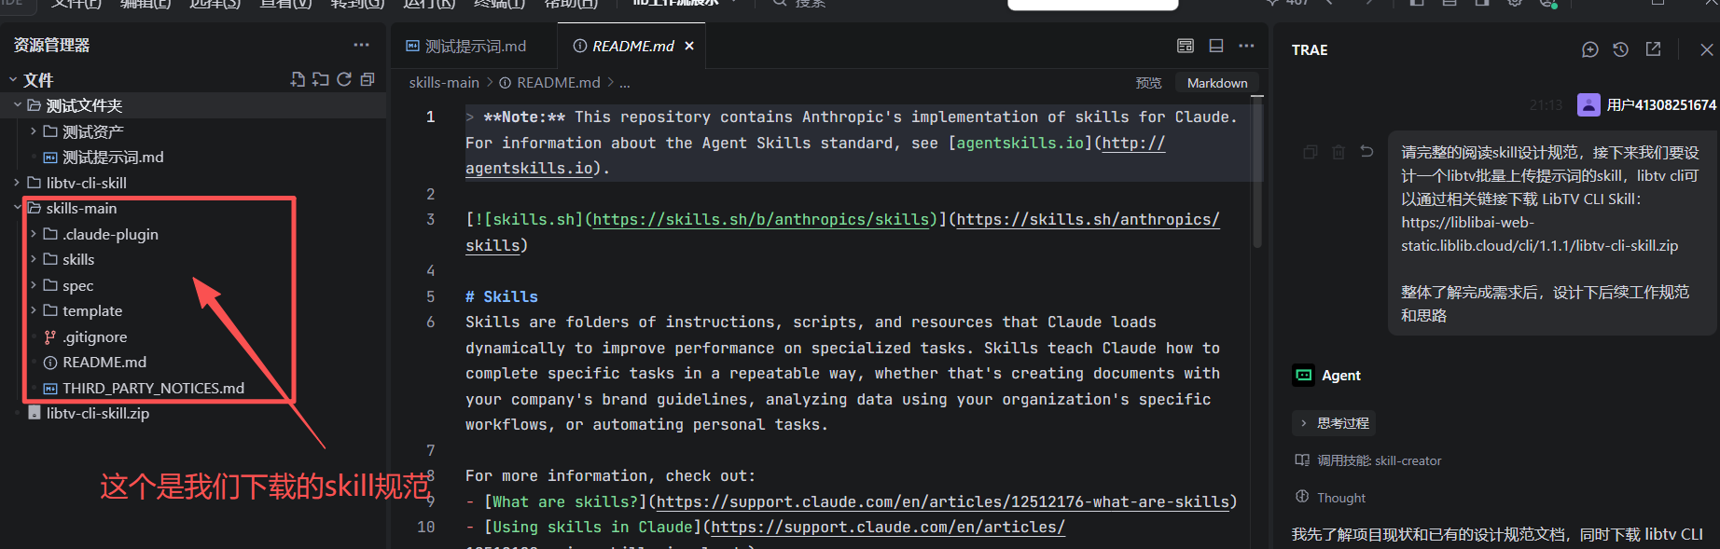1720x549 pixels.
Task: Open the editor's more actions menu
Action: point(1246,46)
